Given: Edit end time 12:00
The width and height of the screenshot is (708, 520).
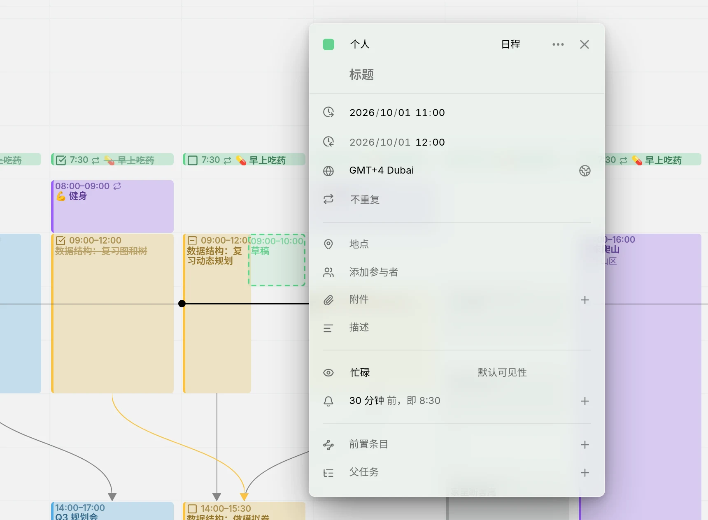Looking at the screenshot, I should [430, 142].
